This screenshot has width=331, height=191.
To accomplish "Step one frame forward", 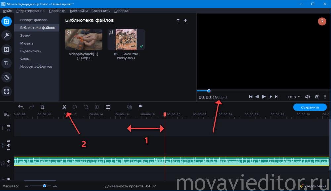I will coord(270,97).
